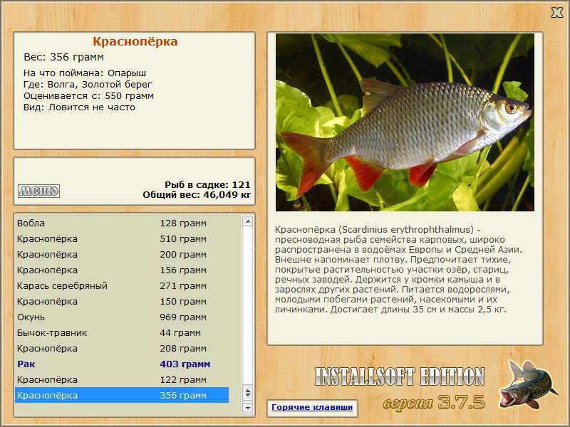
Task: Select Карась серебряный 271 грамм row
Action: pyautogui.click(x=122, y=286)
